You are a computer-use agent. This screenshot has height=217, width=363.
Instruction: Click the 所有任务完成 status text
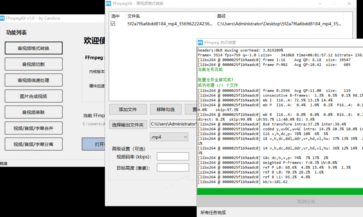[x=213, y=212]
